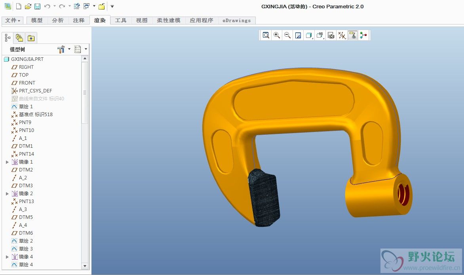Select the TOP datum plane

pos(20,75)
